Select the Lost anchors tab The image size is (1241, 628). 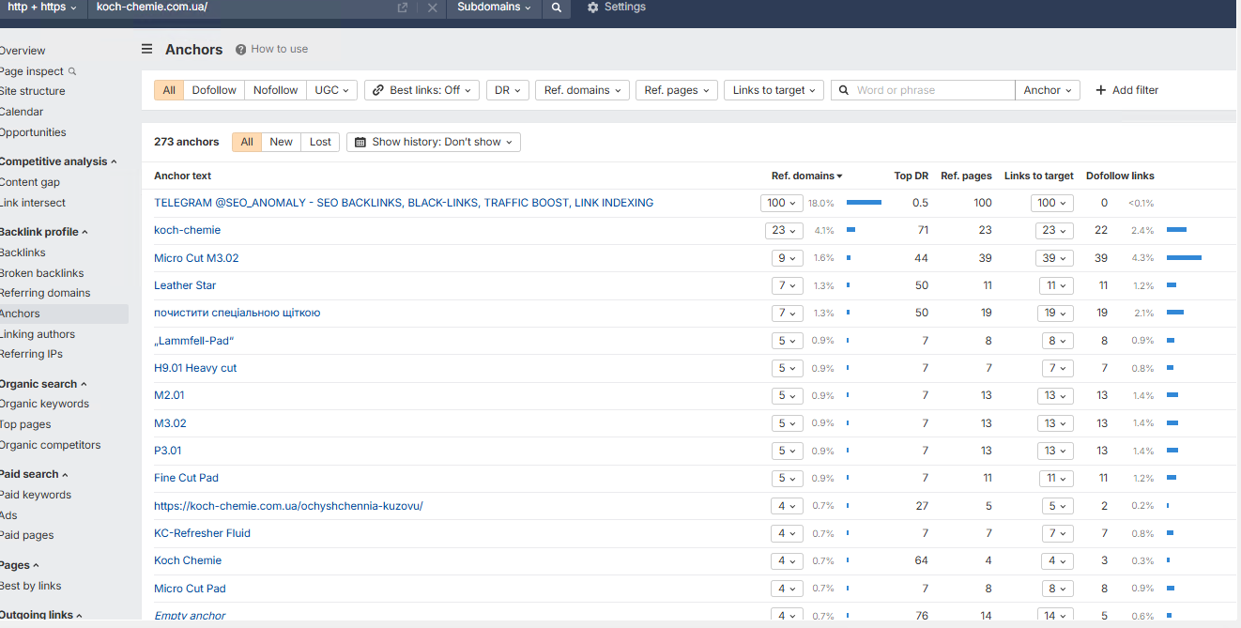(320, 142)
